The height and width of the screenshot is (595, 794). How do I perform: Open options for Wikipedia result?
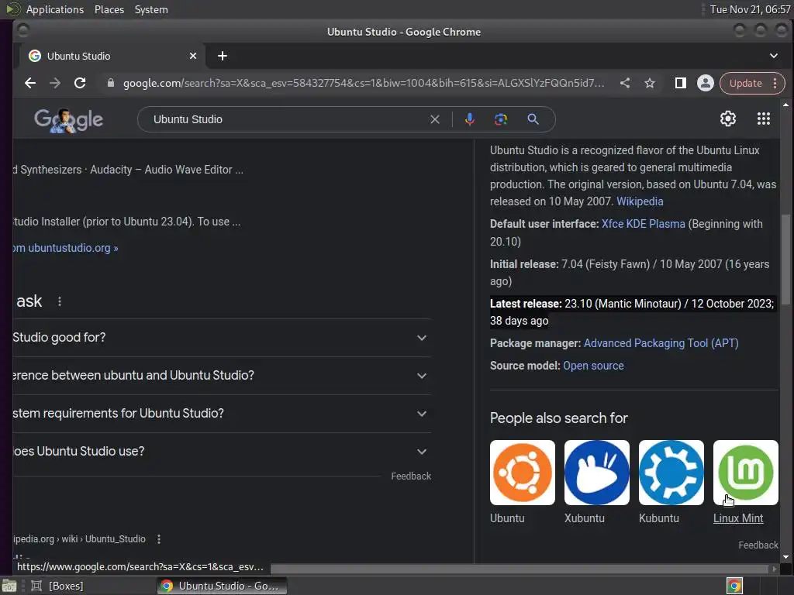point(159,539)
